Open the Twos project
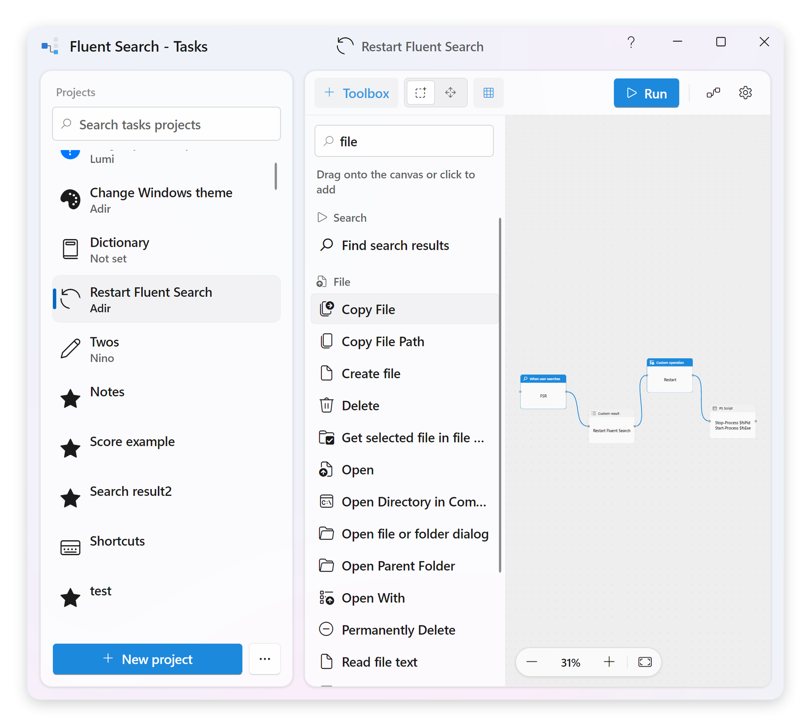This screenshot has height=727, width=811. [166, 349]
